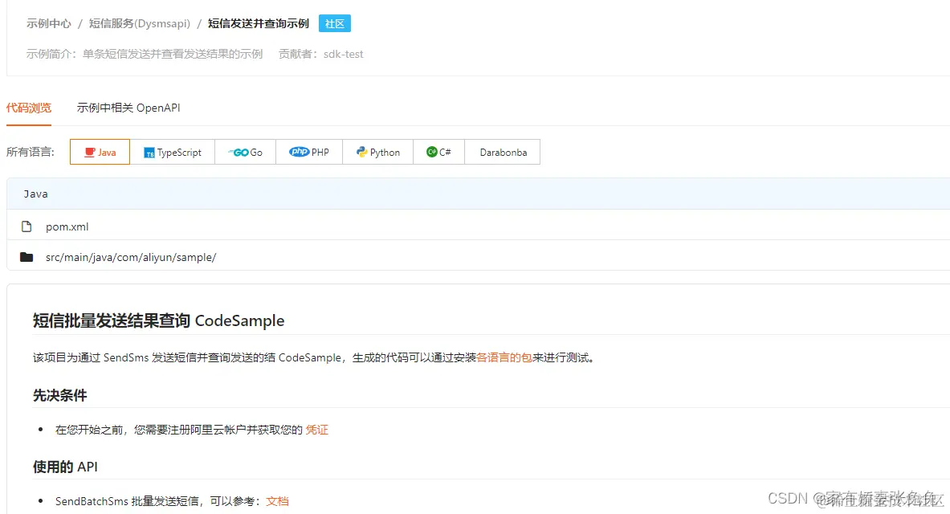Select C# language button
The image size is (950, 514).
coord(438,152)
